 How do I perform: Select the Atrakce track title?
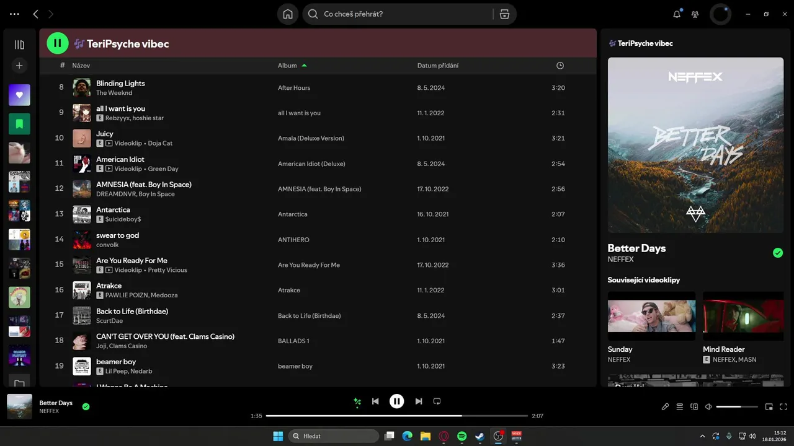(109, 286)
